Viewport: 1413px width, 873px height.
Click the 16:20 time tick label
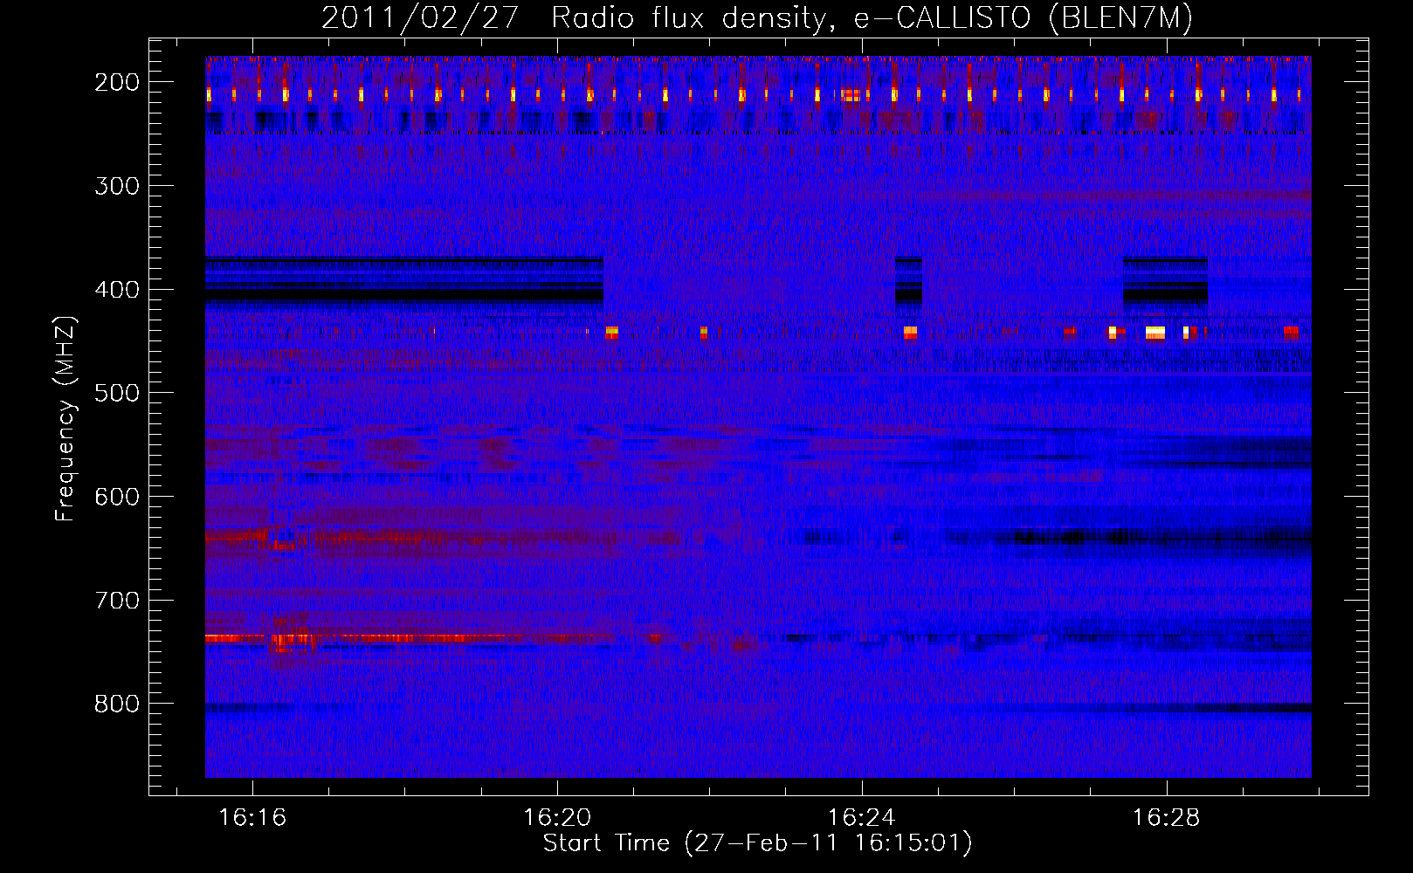(557, 818)
